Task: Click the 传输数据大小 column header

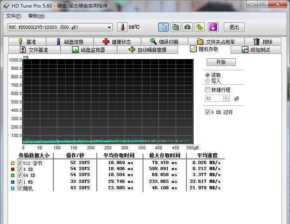Action: (x=34, y=155)
